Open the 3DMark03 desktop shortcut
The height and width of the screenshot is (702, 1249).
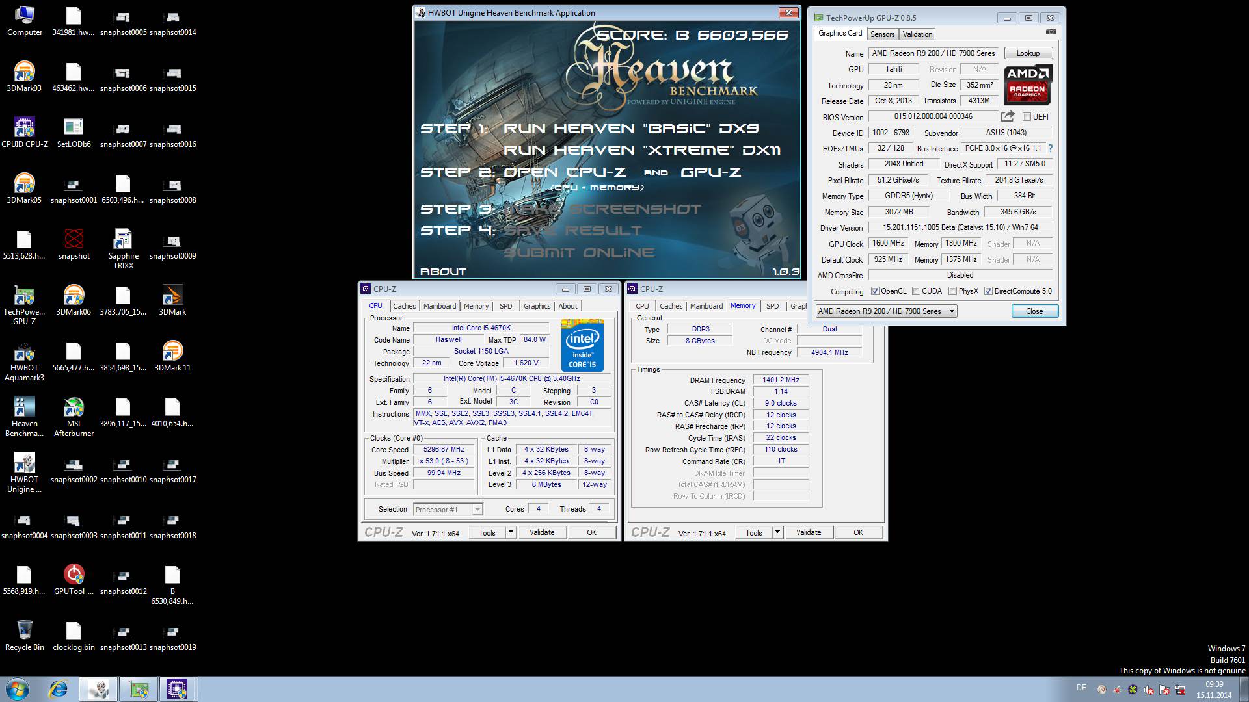(25, 77)
